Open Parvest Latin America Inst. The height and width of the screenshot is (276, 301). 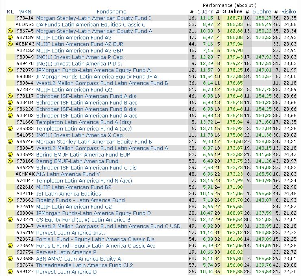point(70,233)
